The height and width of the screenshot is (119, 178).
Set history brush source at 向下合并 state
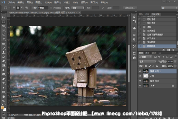point(140,38)
